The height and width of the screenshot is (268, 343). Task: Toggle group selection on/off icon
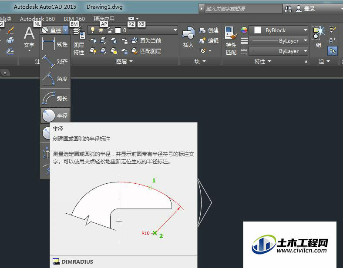(333, 51)
